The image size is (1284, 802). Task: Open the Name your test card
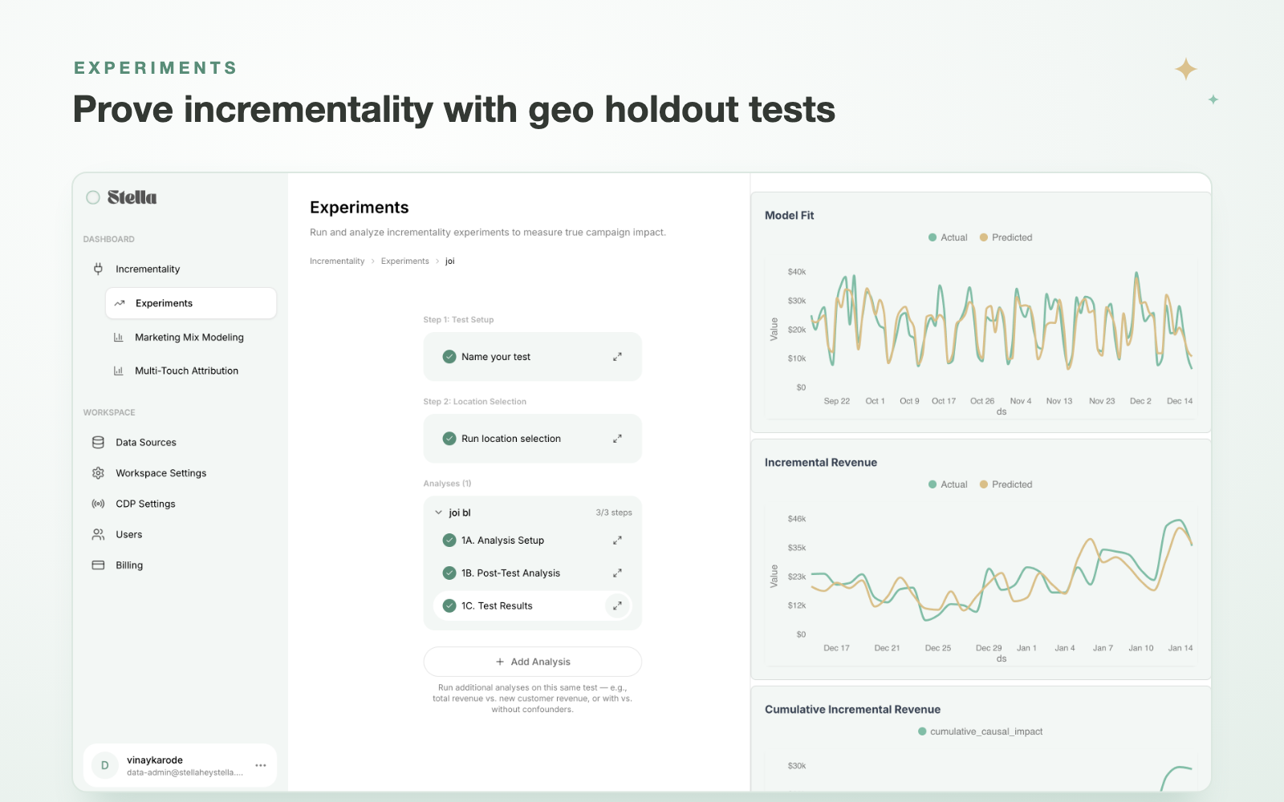(533, 357)
